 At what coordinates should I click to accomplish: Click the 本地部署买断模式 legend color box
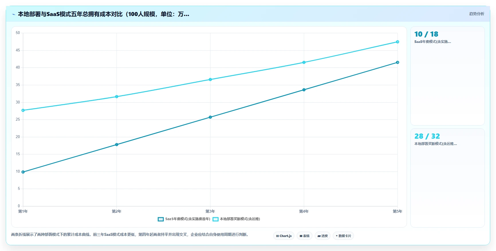tap(215, 219)
